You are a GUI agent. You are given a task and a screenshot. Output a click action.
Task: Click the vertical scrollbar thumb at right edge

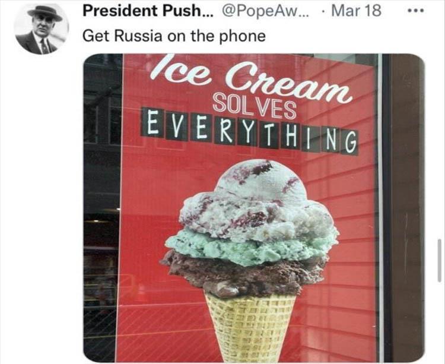tap(439, 260)
